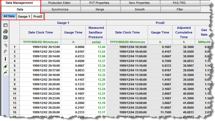Image resolution: width=215 pixels, height=121 pixels.
Task: Select the Filter sub-tab
Action: [x=179, y=9]
